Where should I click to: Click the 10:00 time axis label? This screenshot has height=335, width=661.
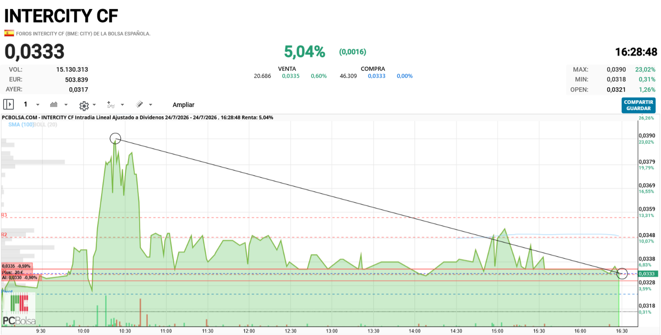click(83, 331)
